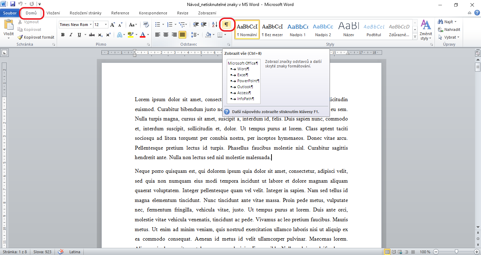Toggle justify alignment button

pos(182,35)
